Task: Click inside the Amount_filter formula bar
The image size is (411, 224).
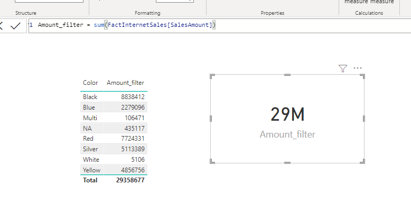Action: 220,26
